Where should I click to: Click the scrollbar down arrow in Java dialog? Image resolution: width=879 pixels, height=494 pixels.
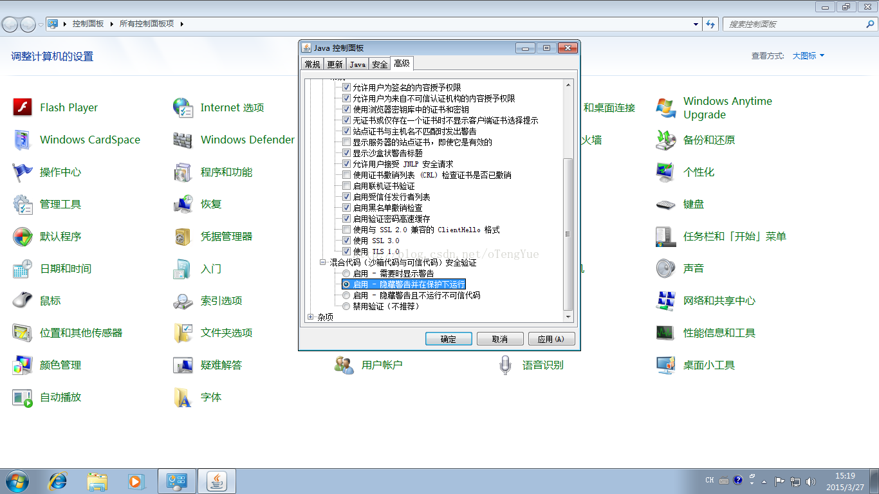click(x=568, y=316)
